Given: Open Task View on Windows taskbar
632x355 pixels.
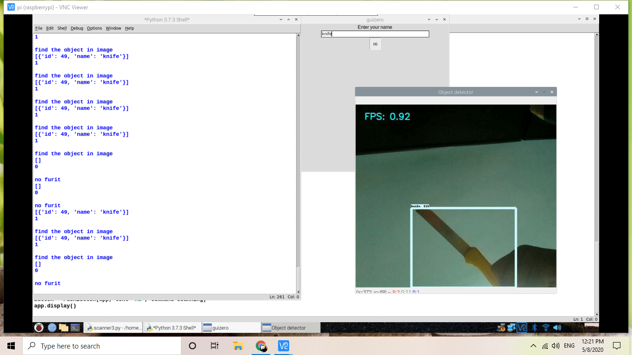Looking at the screenshot, I should (x=215, y=346).
